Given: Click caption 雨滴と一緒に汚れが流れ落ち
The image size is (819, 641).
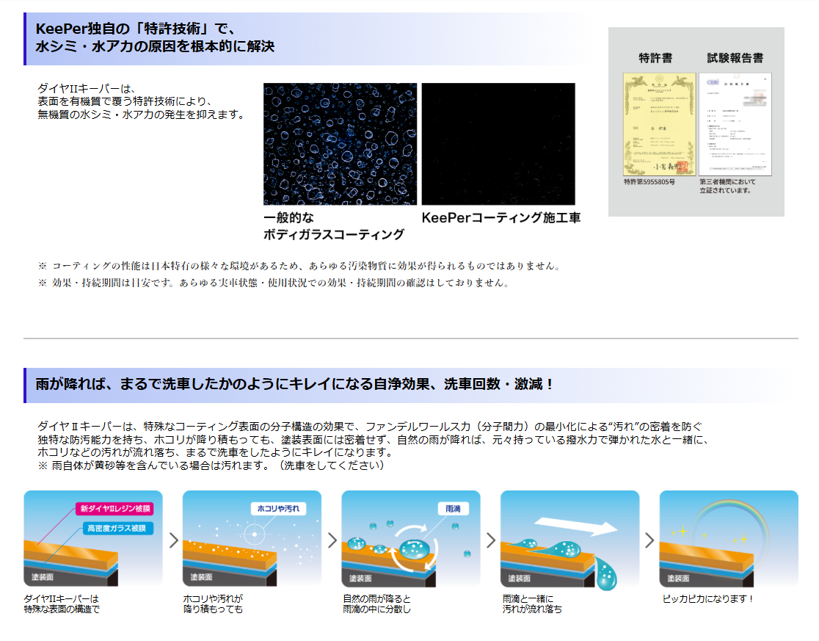Looking at the screenshot, I should pyautogui.click(x=532, y=604).
